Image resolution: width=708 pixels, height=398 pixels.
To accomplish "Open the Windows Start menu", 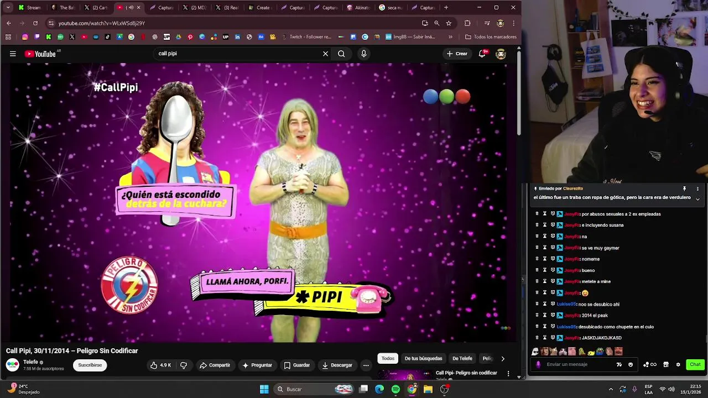I will click(x=264, y=389).
